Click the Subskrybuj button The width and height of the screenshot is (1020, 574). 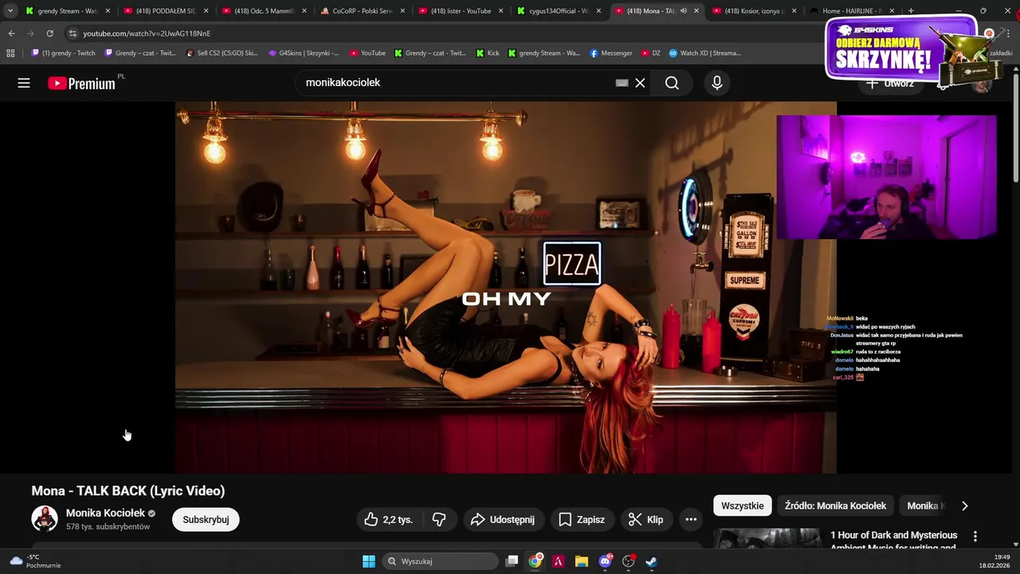(206, 520)
